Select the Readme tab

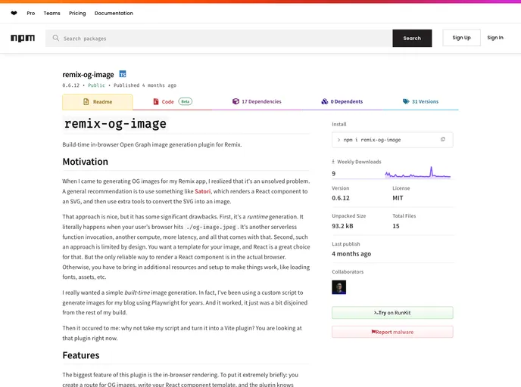[98, 102]
